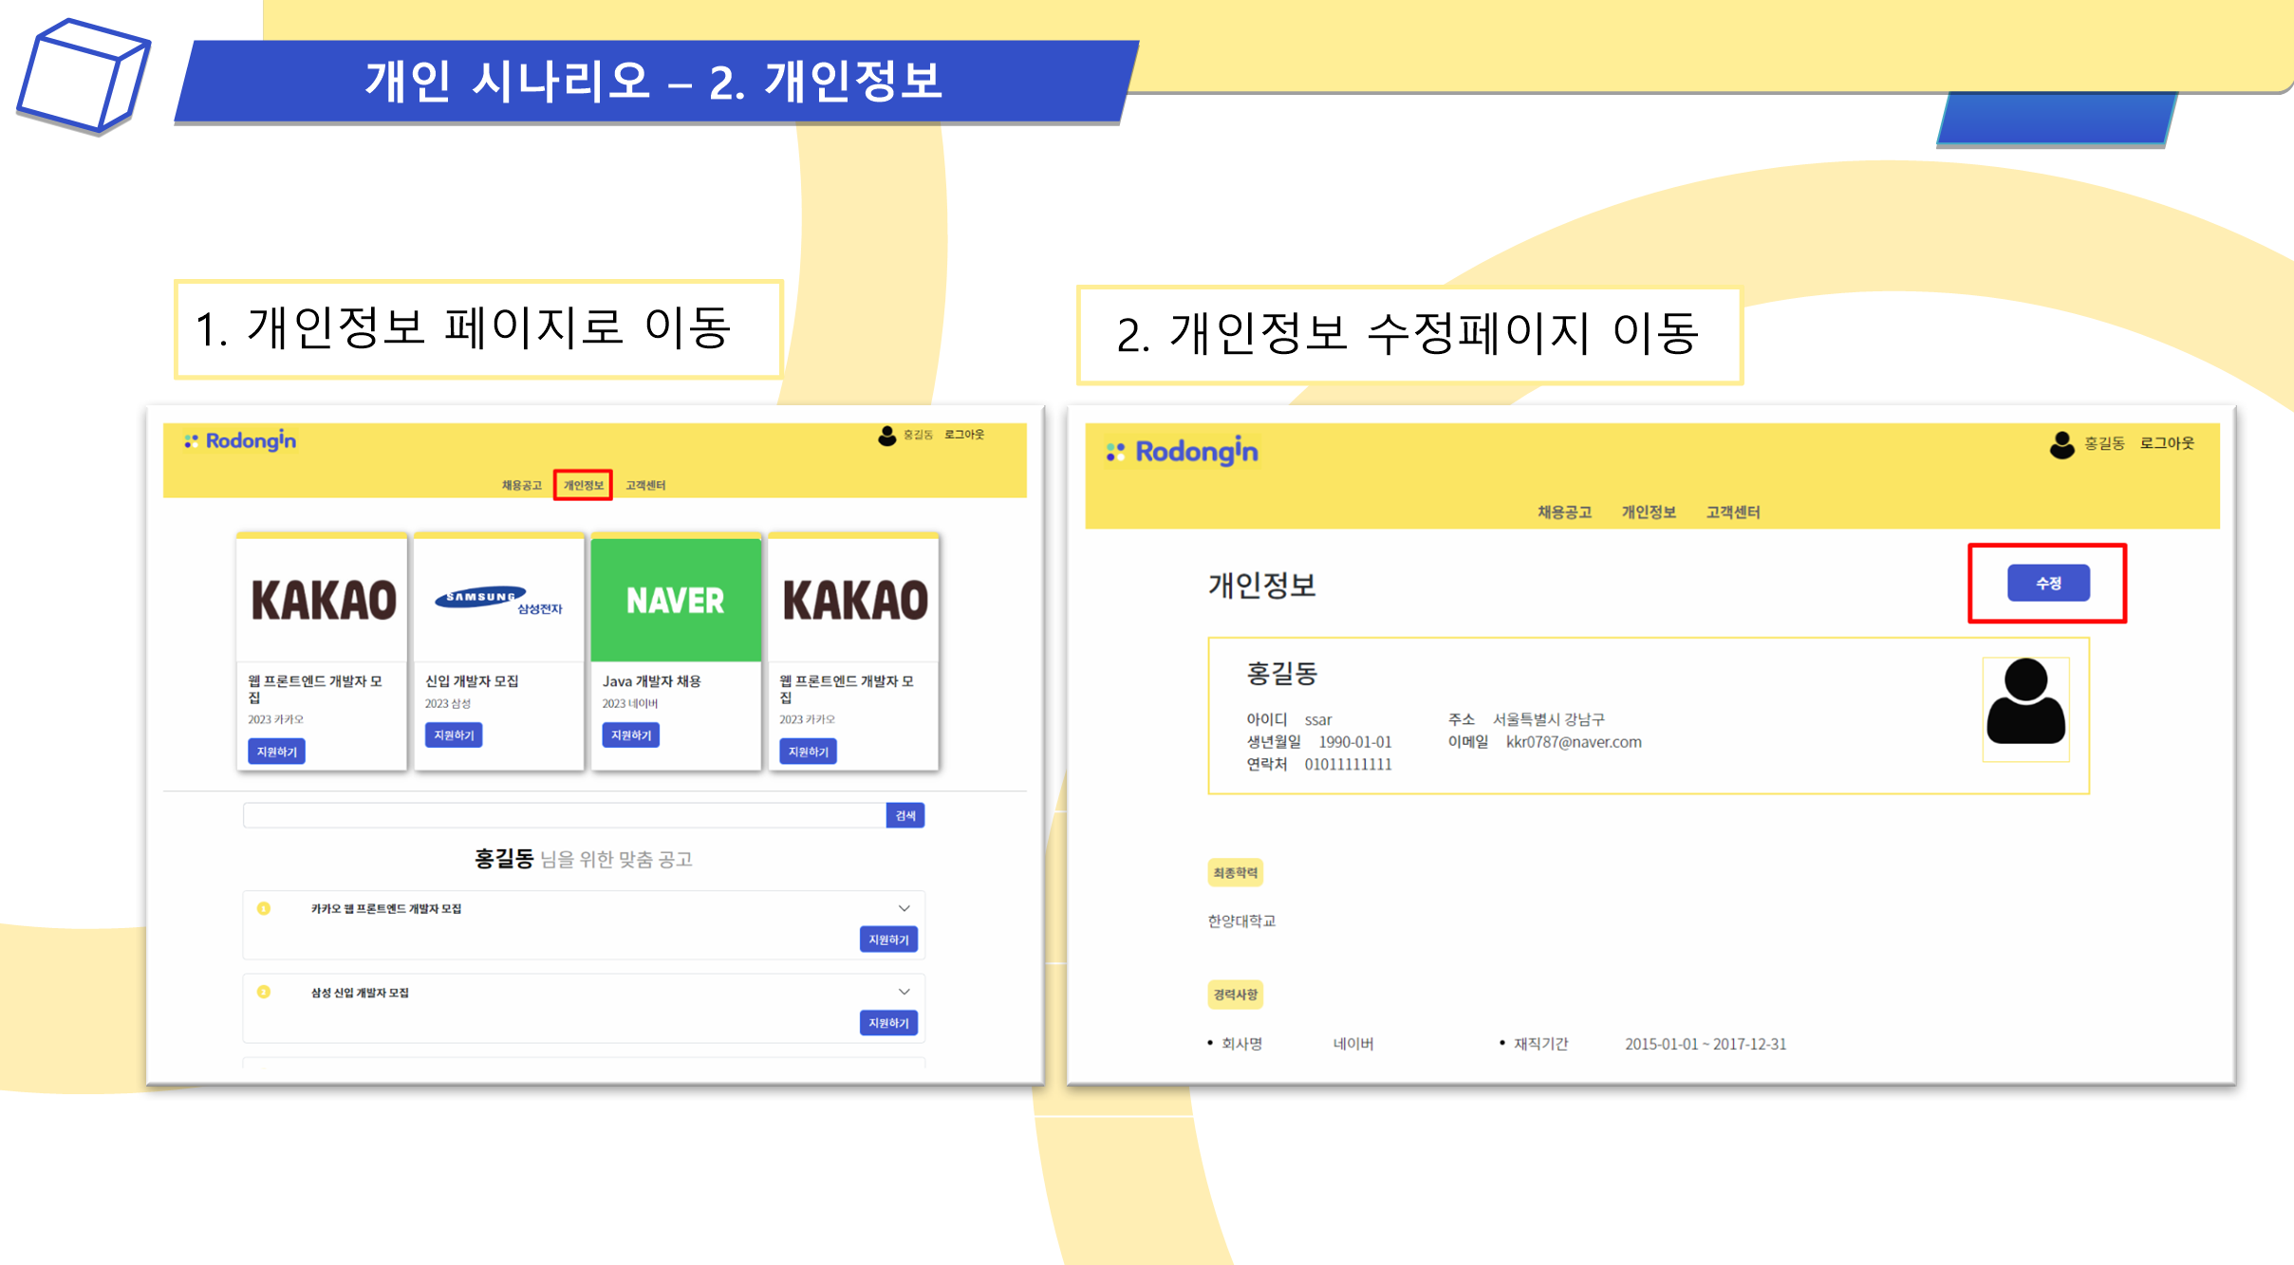Click the profile avatar next to 로그아웃 on right page
This screenshot has height=1265, width=2294.
point(2061,444)
